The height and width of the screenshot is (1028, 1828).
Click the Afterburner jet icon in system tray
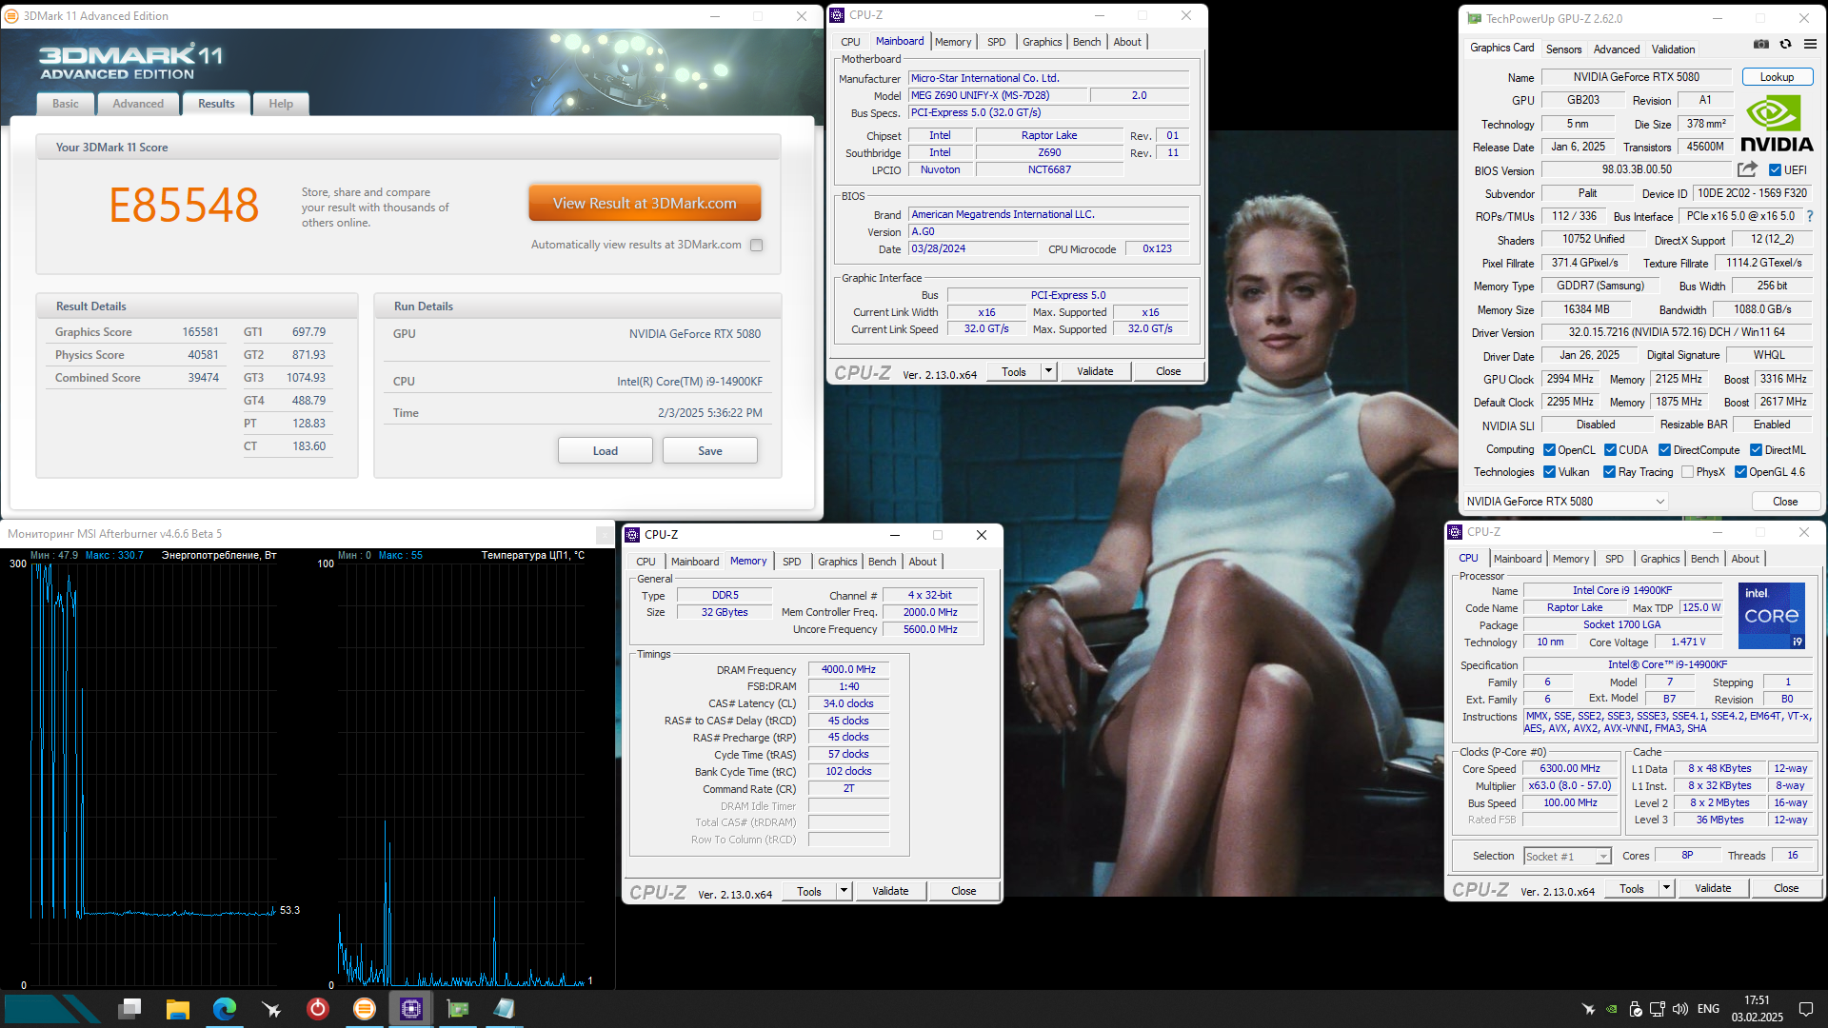pos(1588,1009)
